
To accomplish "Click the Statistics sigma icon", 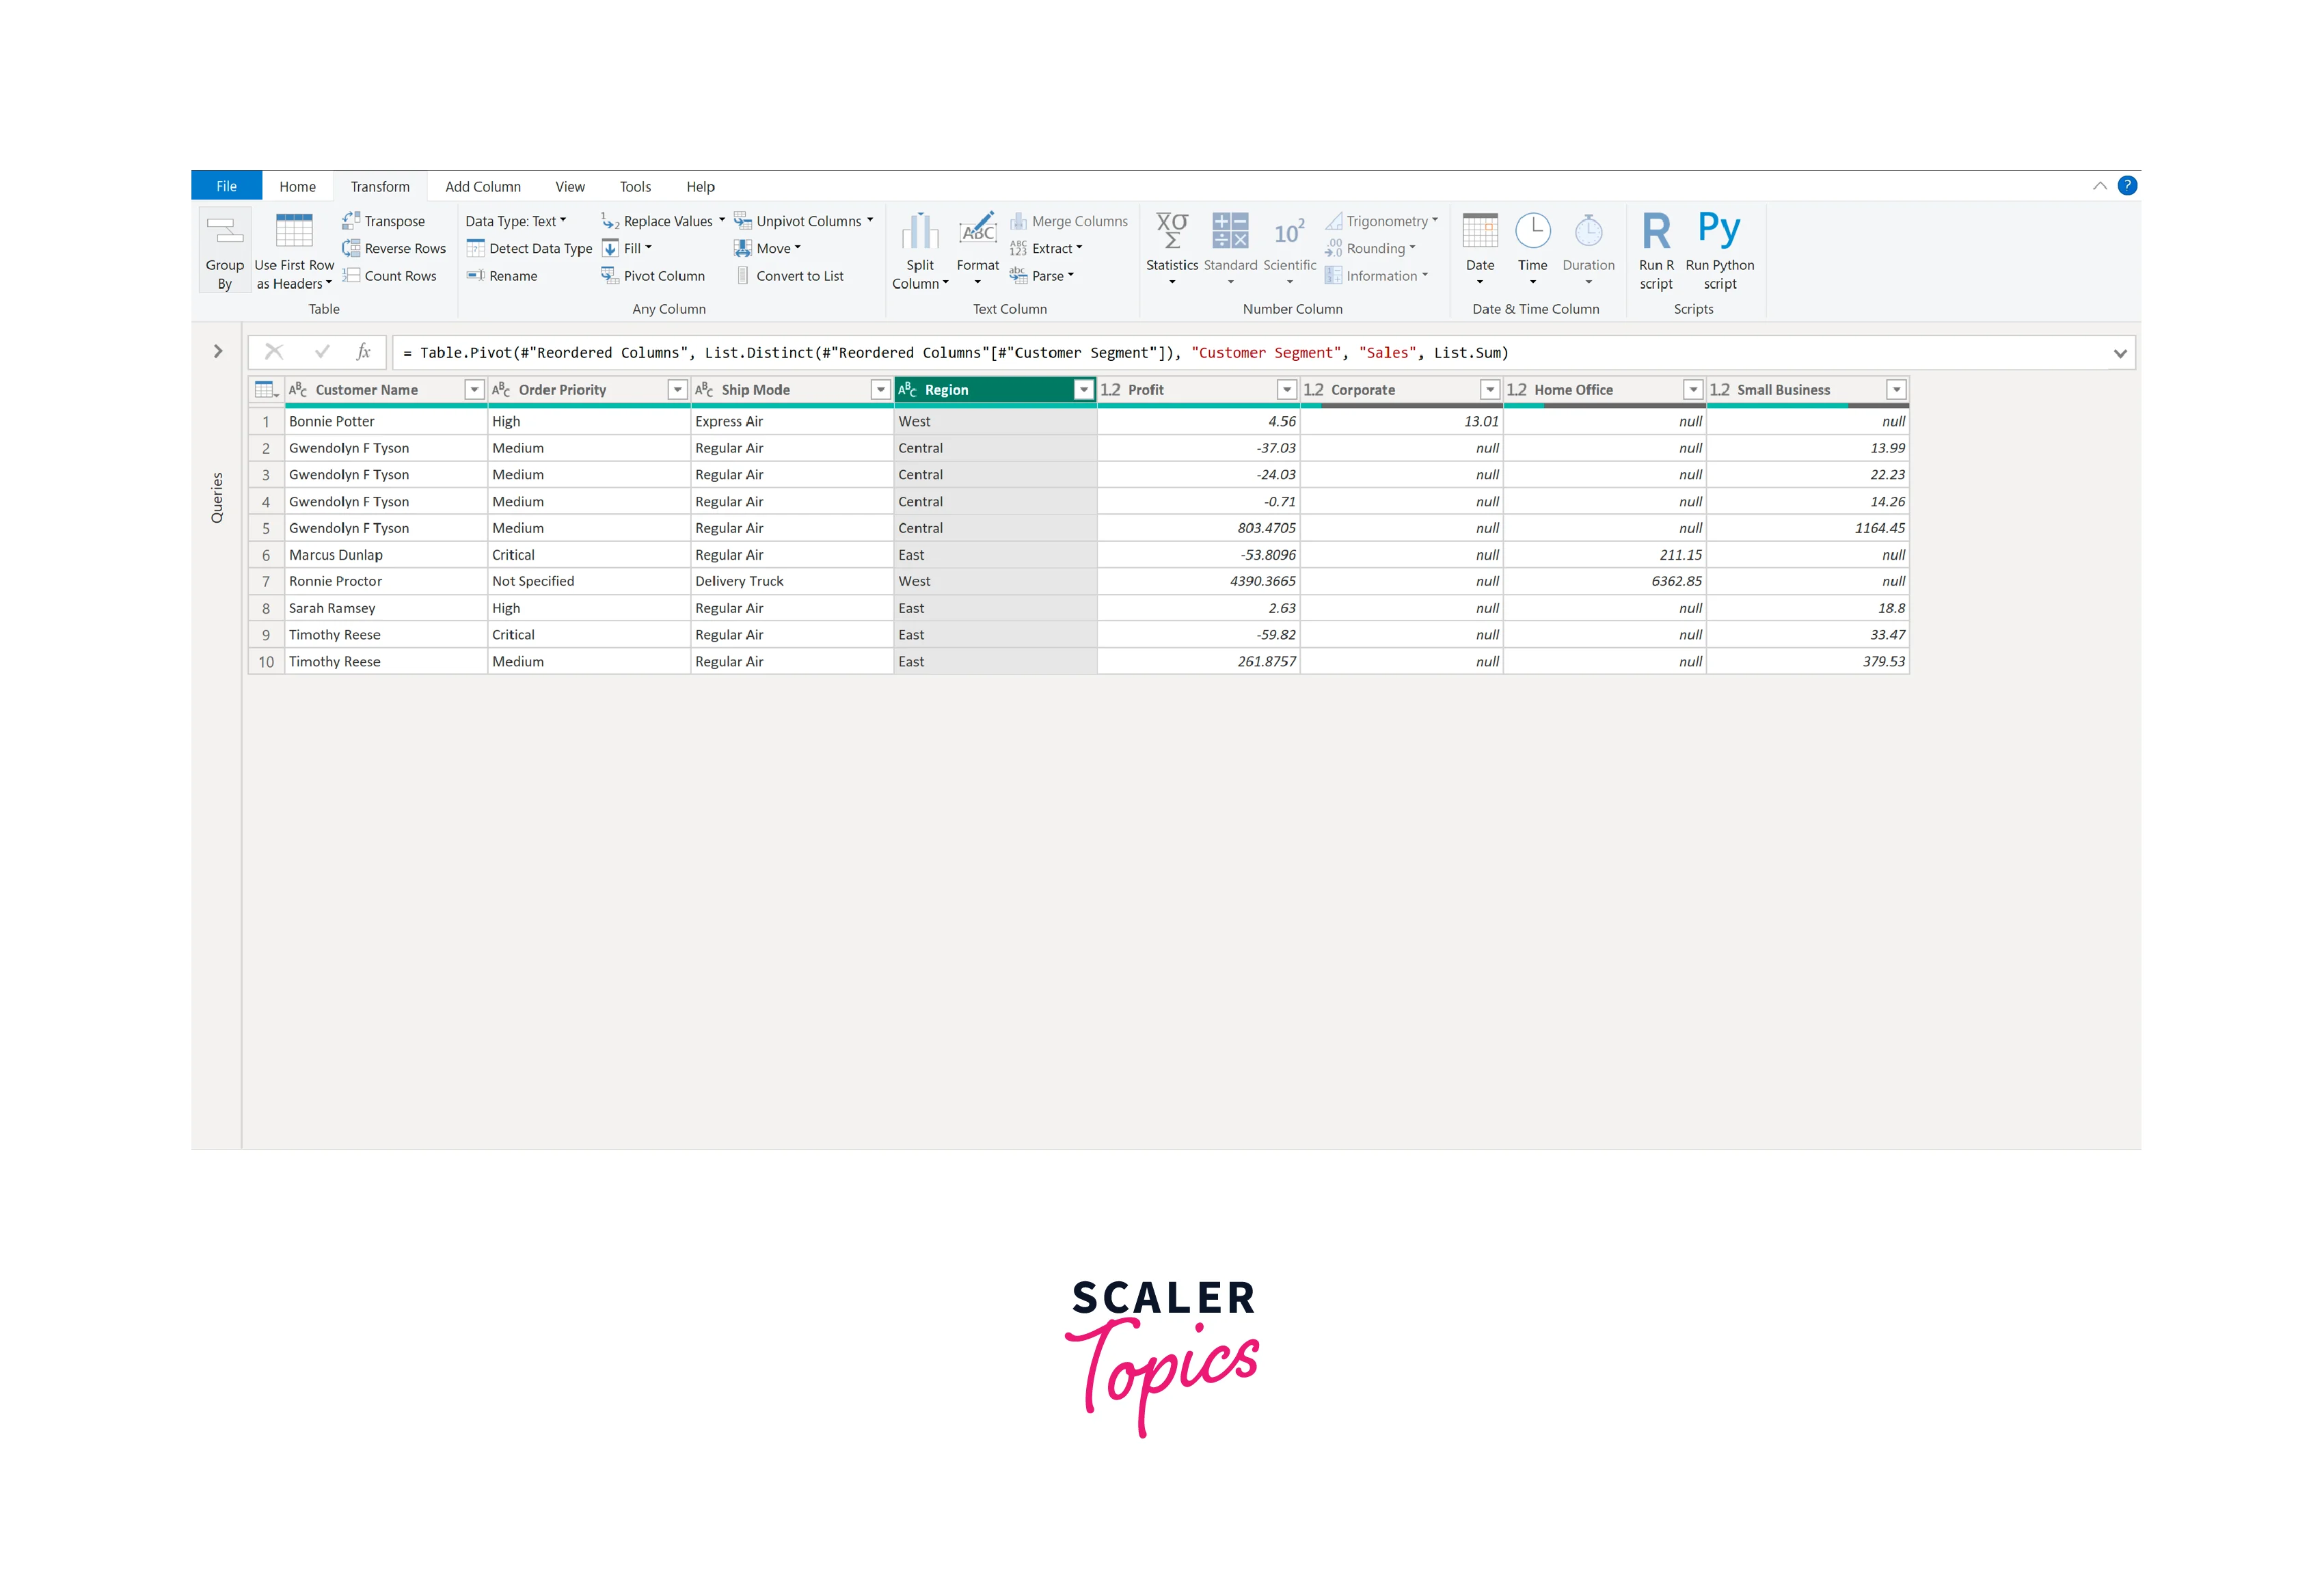I will tap(1171, 231).
